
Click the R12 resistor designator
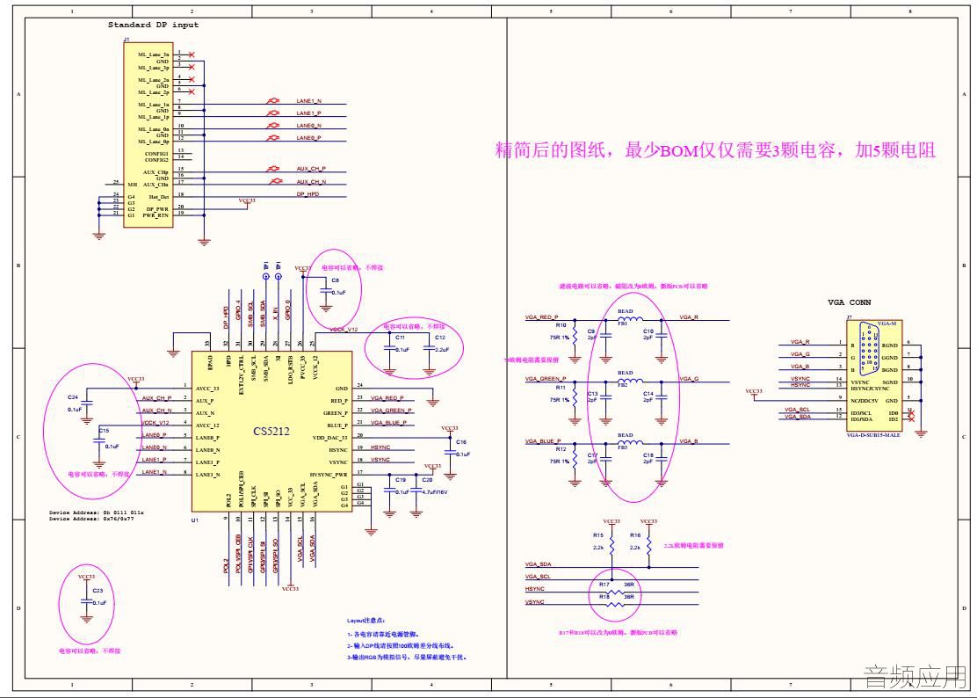click(561, 449)
